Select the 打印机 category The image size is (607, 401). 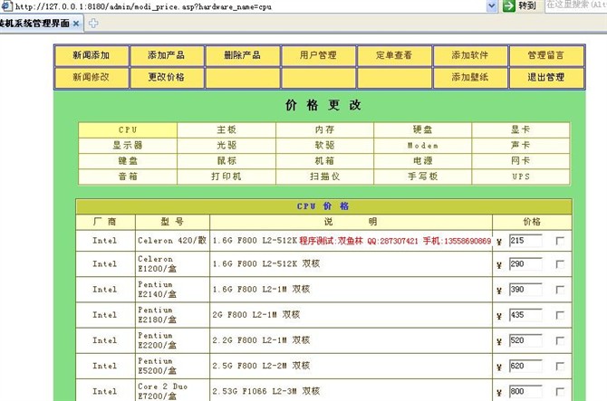[x=226, y=177]
